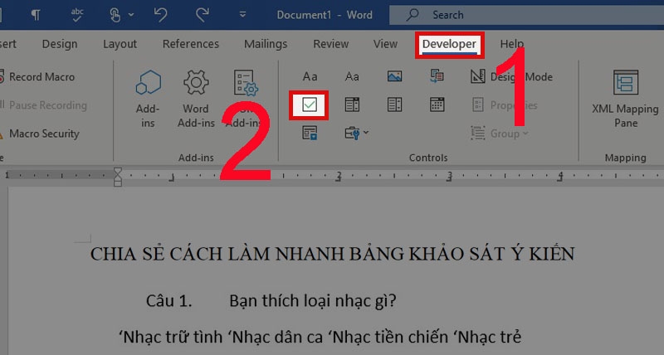Insert Plain Text content control

coord(352,76)
